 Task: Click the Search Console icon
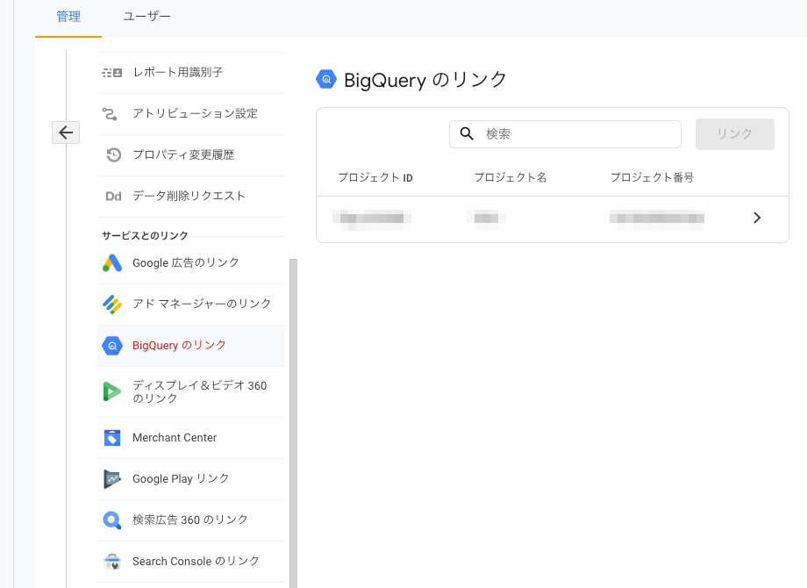(x=112, y=561)
